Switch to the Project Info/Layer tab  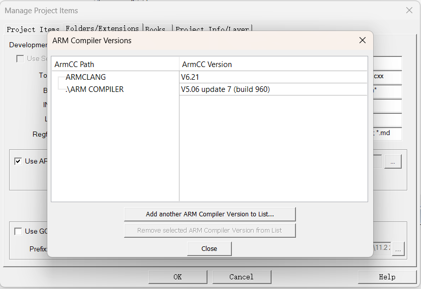tap(212, 29)
